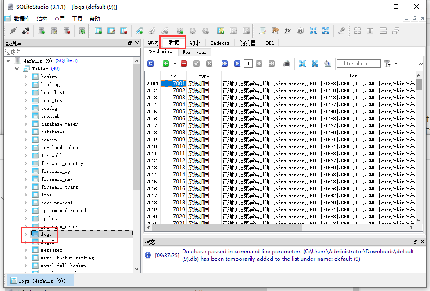Open the DDL history icon
The width and height of the screenshot is (430, 291).
click(x=275, y=31)
